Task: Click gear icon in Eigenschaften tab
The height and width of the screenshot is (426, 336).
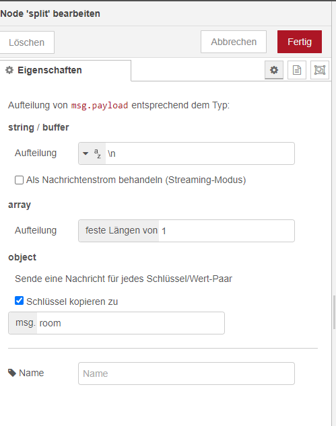Action: click(9, 70)
